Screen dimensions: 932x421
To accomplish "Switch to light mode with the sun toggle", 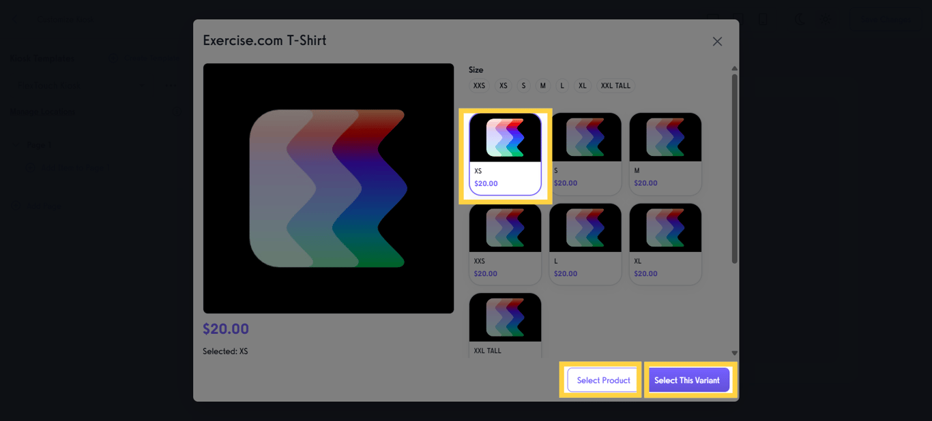I will (x=826, y=19).
